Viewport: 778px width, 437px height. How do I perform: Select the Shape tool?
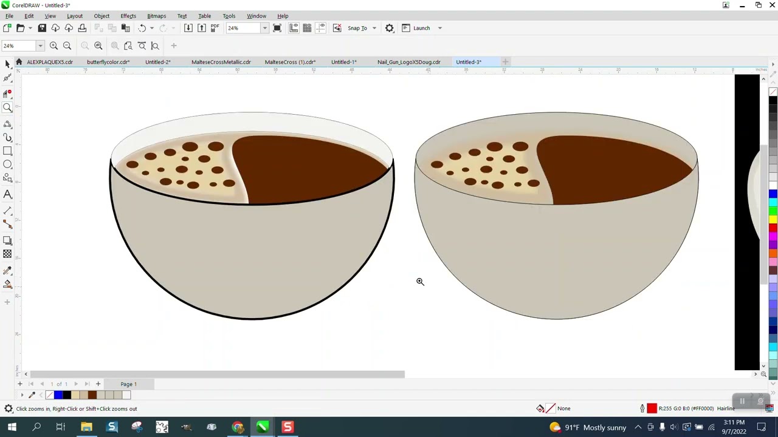click(7, 78)
